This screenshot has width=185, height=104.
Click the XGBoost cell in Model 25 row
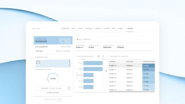pyautogui.click(x=129, y=74)
